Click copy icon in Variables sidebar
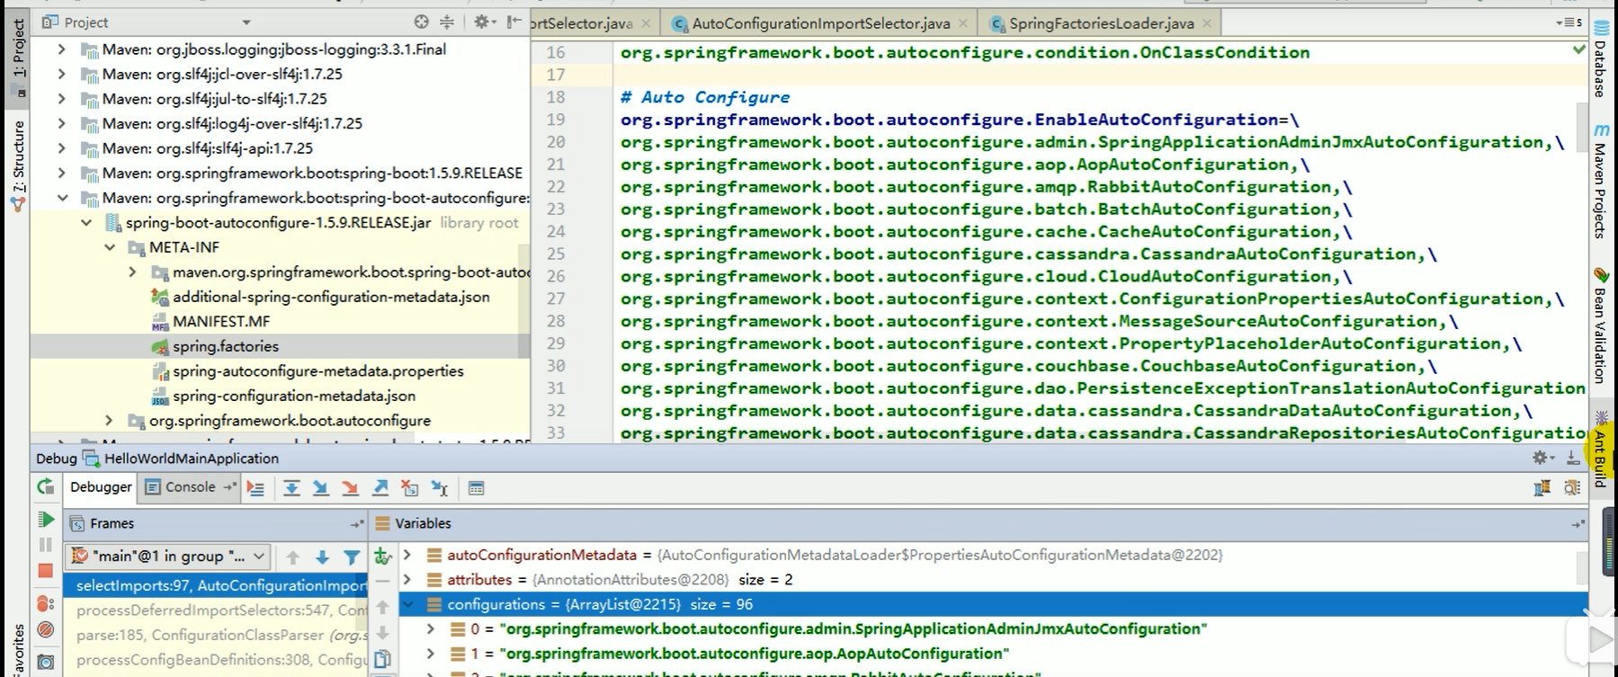 click(382, 659)
